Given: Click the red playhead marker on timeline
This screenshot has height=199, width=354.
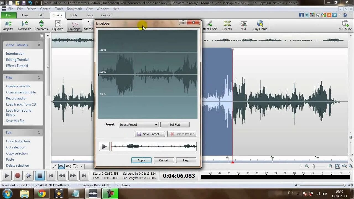Looking at the screenshot, I should [x=233, y=163].
